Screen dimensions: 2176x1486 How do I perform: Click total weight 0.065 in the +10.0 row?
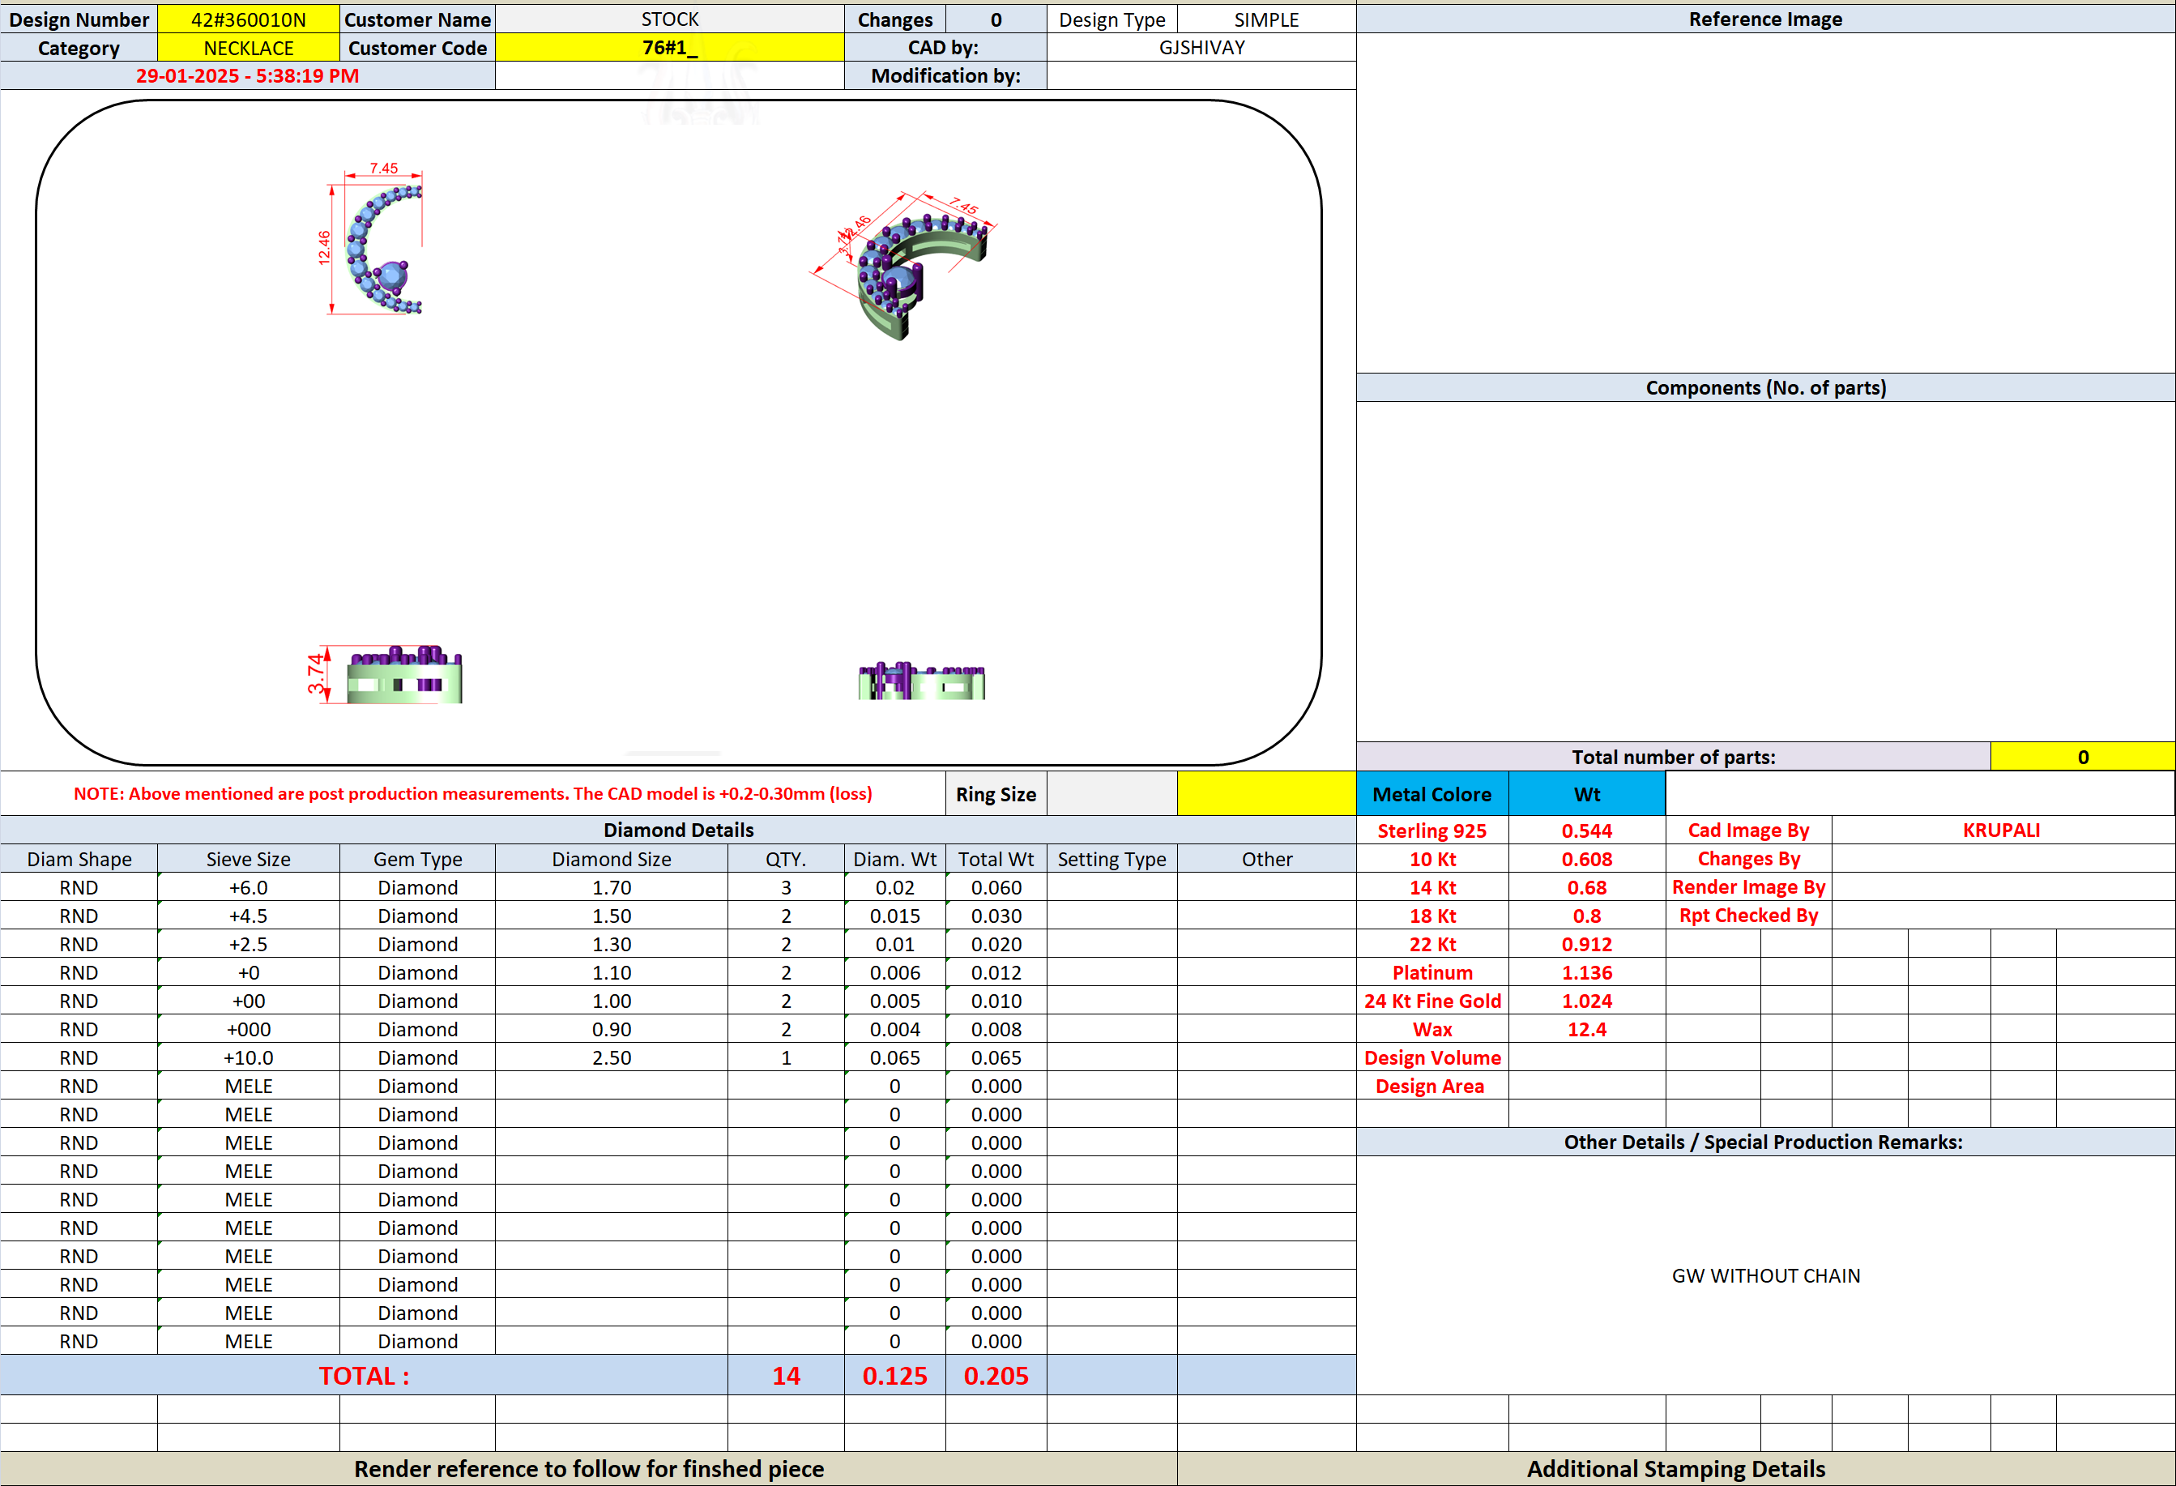[996, 1057]
